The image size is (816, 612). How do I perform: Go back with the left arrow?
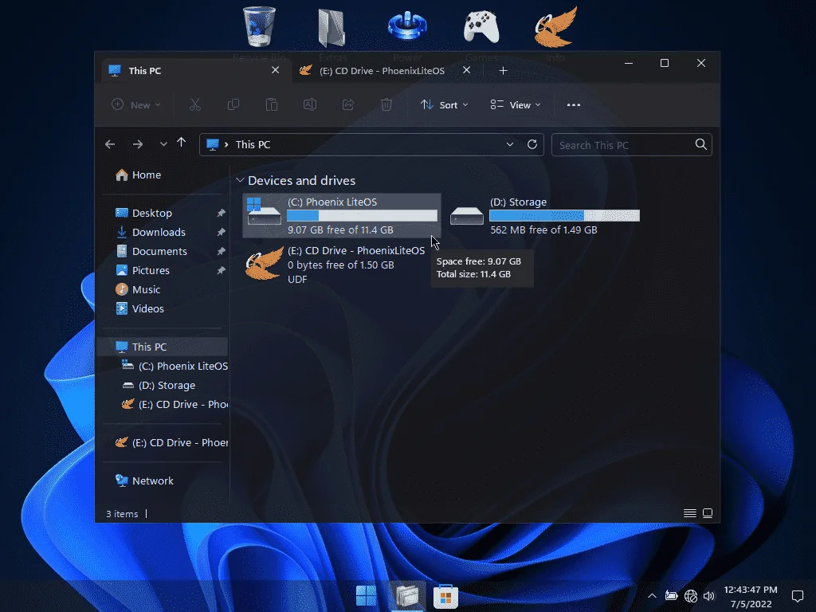[x=110, y=144]
